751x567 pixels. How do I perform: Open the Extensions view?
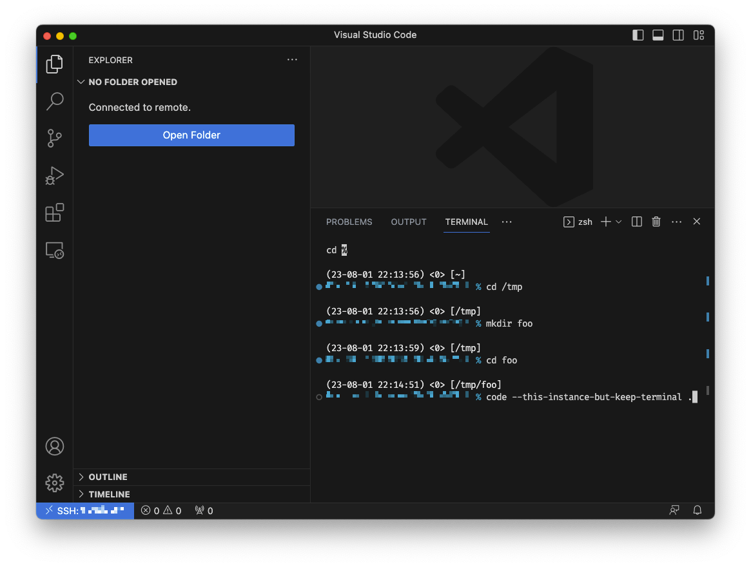coord(55,213)
